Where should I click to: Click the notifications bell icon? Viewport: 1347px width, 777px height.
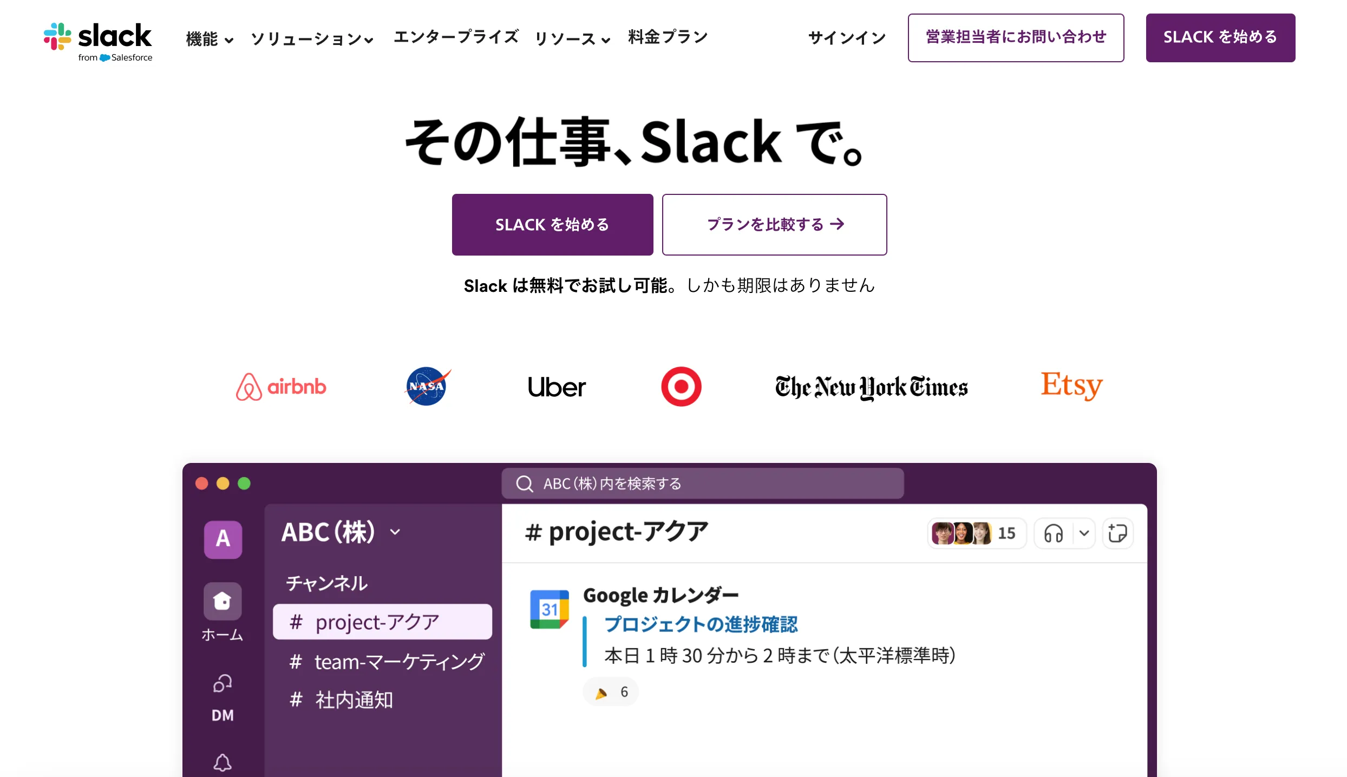[223, 762]
